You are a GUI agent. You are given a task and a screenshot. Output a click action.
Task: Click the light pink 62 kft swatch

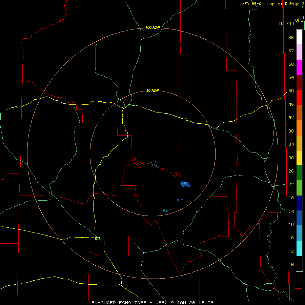click(299, 52)
